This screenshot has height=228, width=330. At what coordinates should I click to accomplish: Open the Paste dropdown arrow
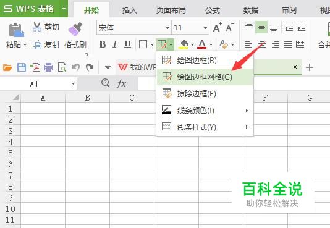25,45
